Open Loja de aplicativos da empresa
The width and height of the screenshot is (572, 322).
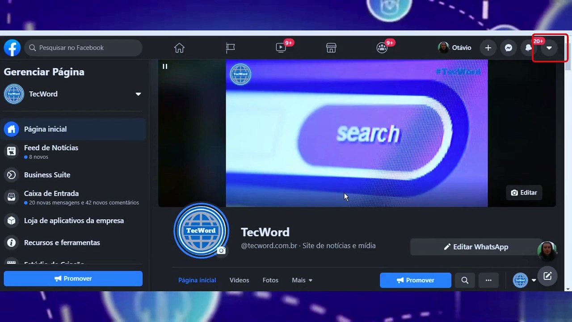tap(73, 220)
